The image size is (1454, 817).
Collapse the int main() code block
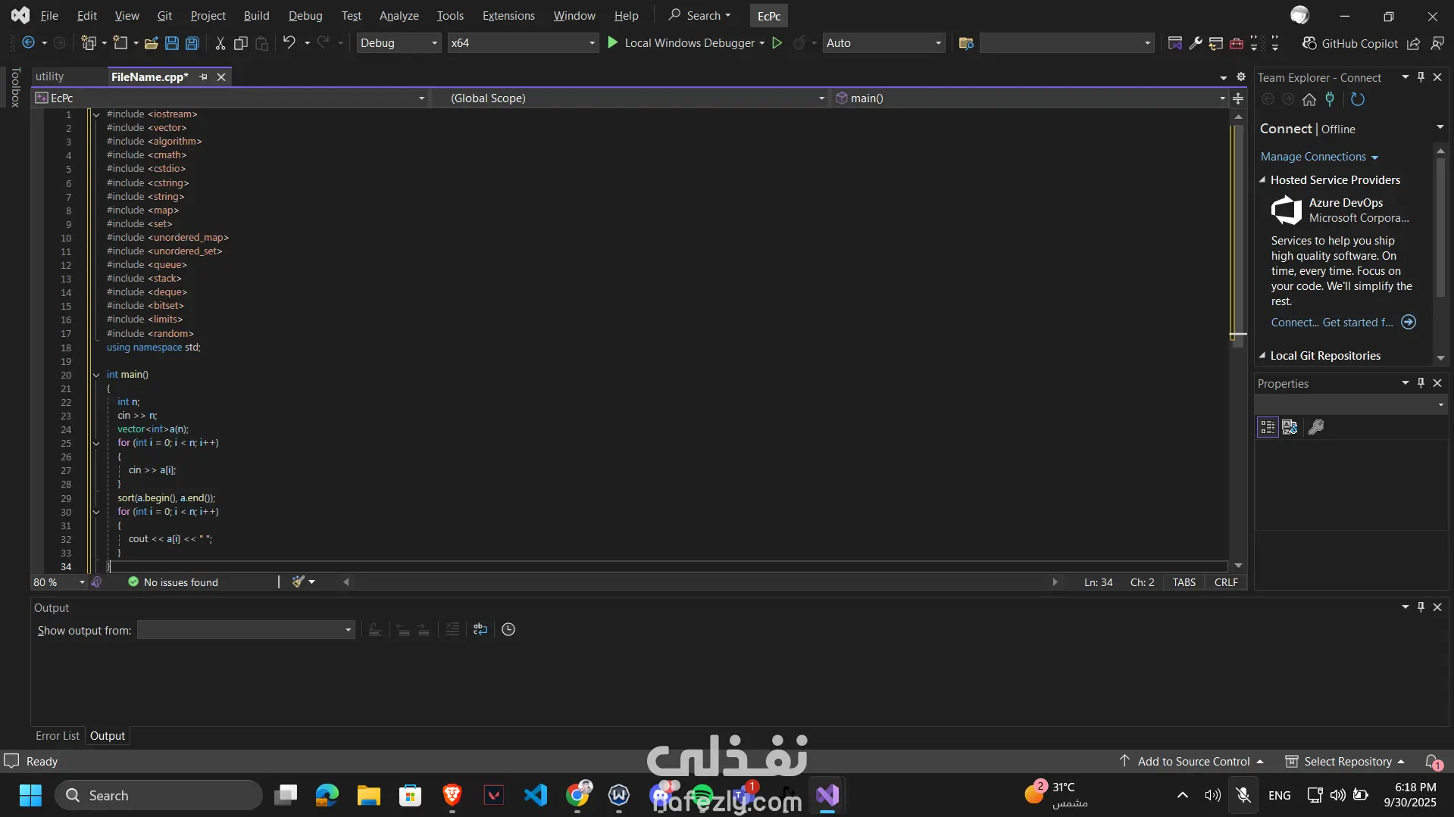[96, 375]
